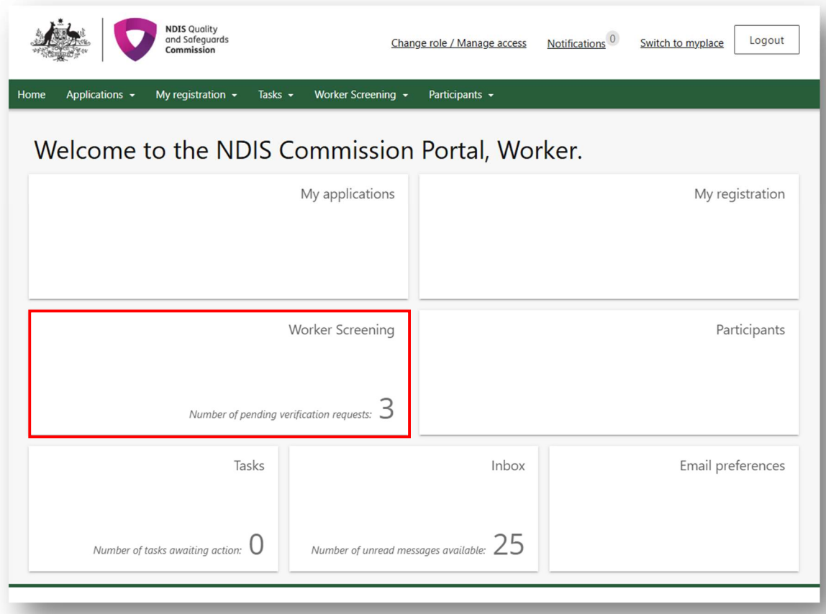
Task: Follow the Switch to myplace link
Action: click(681, 42)
